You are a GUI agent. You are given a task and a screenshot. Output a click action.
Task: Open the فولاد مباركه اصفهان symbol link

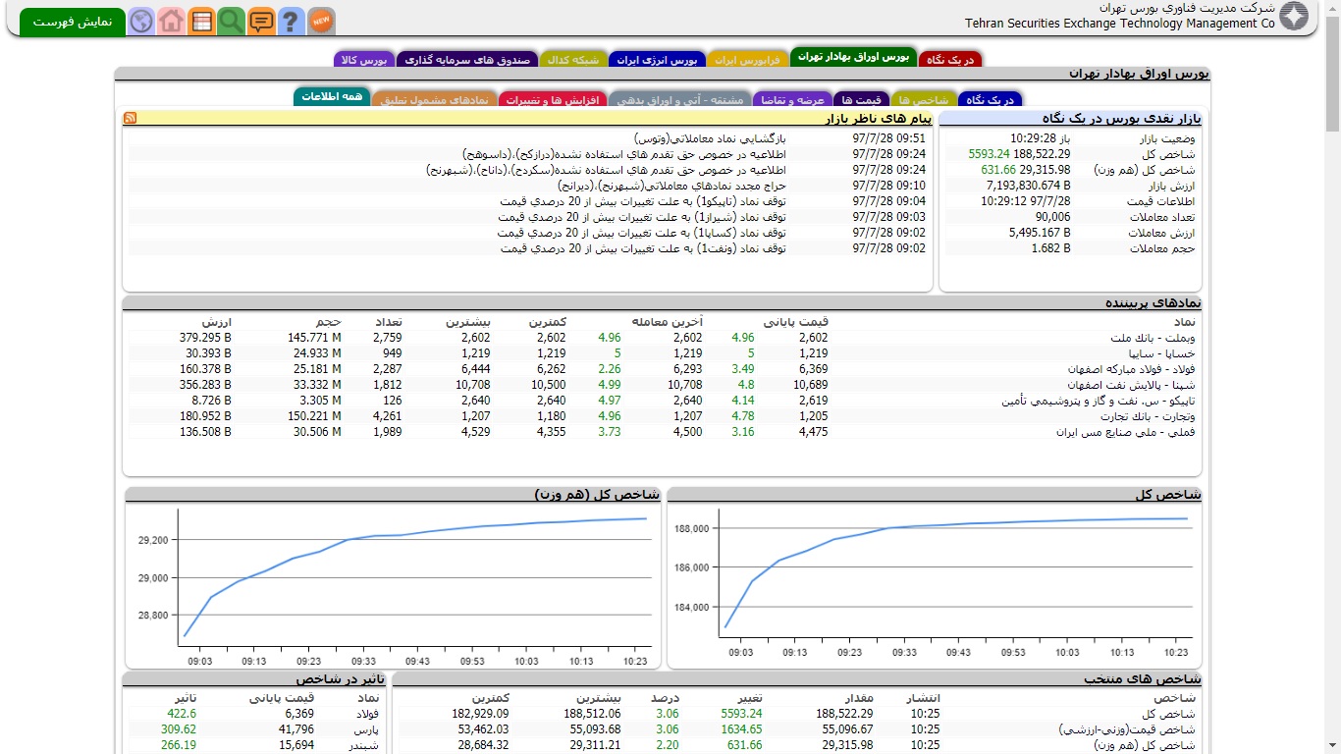coord(1132,369)
